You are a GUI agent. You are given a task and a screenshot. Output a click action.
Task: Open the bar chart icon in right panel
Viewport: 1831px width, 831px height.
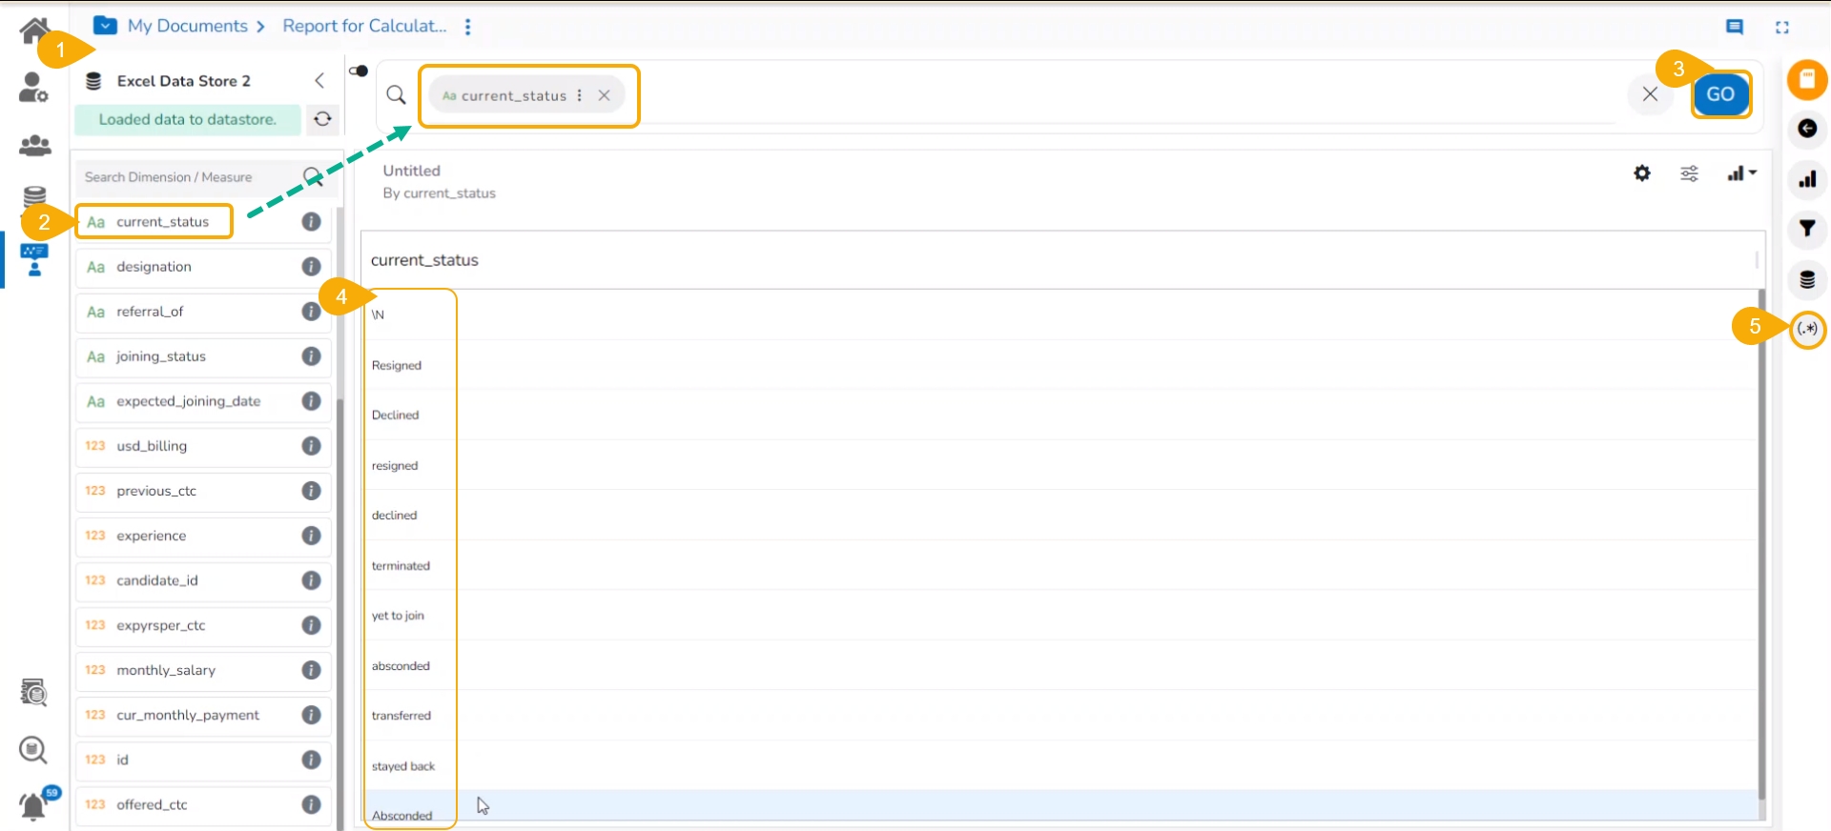click(x=1807, y=179)
